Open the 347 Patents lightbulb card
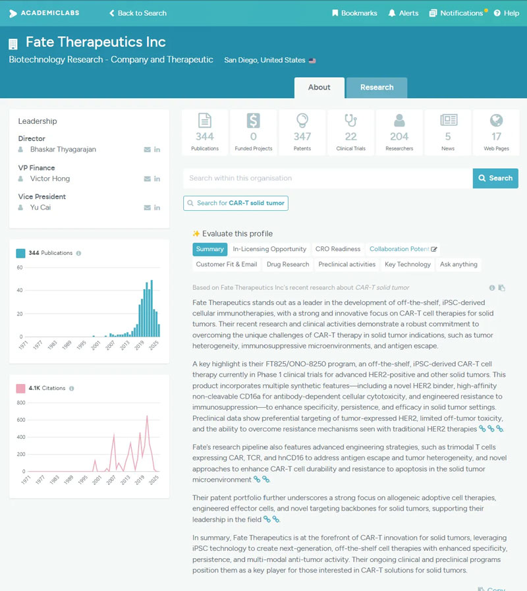Image resolution: width=527 pixels, height=591 pixels. (x=302, y=132)
